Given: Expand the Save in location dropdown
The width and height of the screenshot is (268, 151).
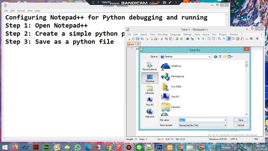Looking at the screenshot, I should click(x=209, y=57).
